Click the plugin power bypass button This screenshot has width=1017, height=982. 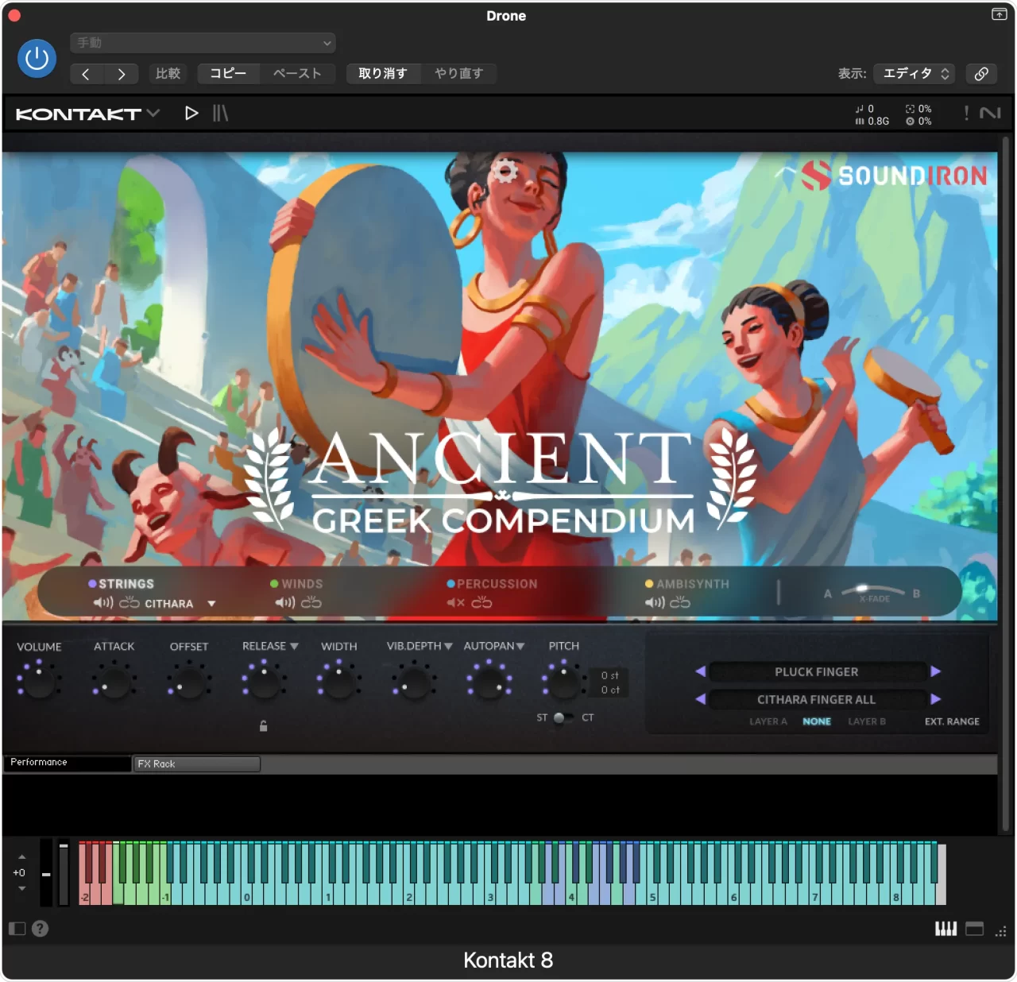click(37, 58)
